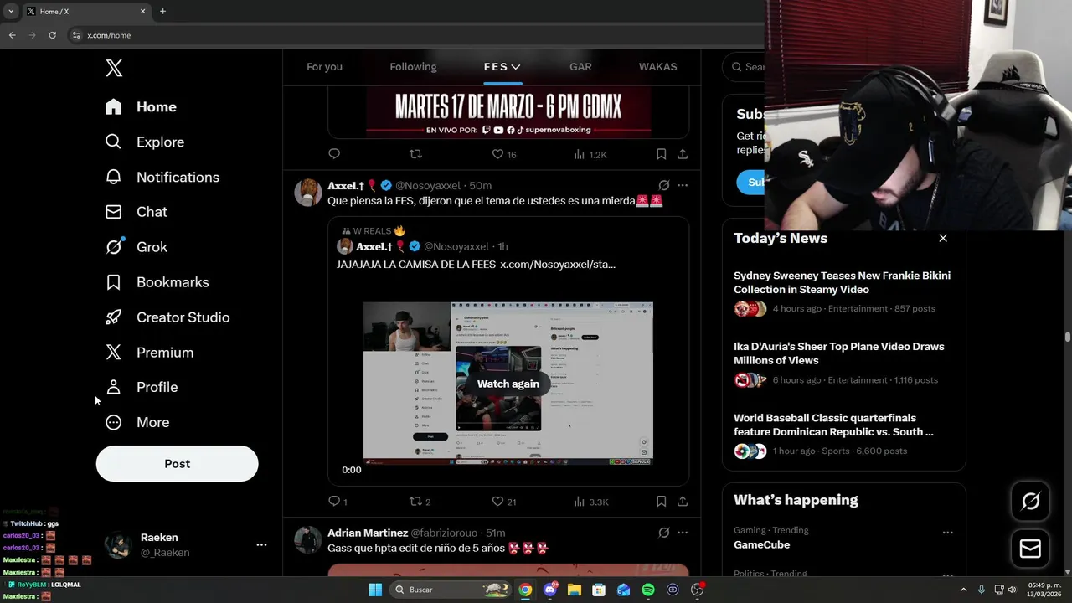Repost Axxel's post with 2 reposts
This screenshot has height=603, width=1072.
(420, 502)
